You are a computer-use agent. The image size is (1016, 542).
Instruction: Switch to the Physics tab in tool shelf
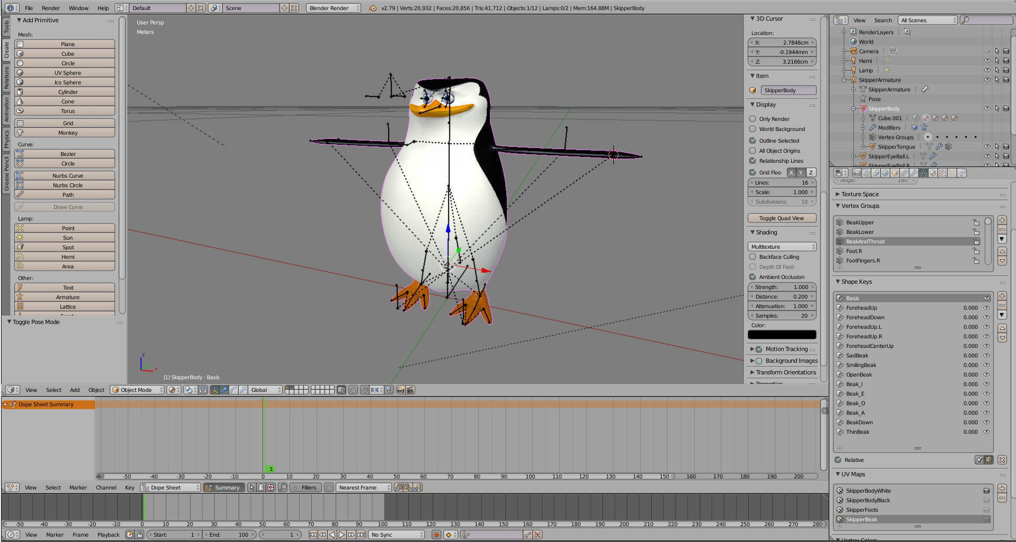6,139
